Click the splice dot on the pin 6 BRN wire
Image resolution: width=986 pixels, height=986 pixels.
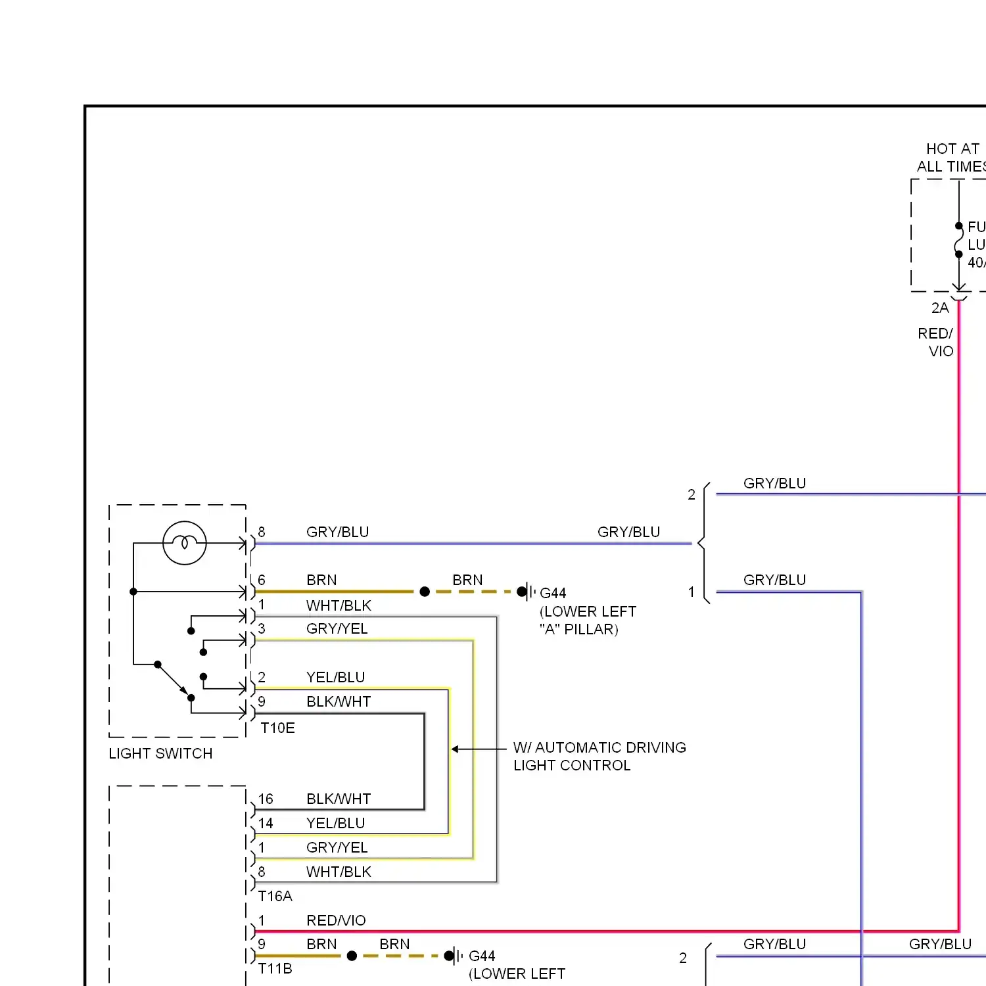[425, 592]
